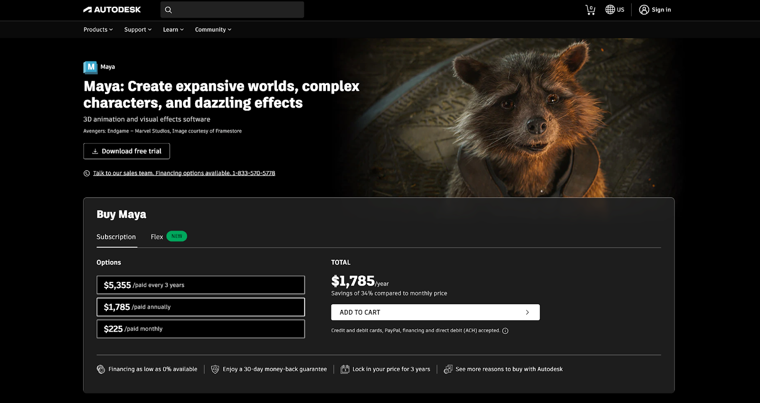Select the $225 paid monthly option
The image size is (760, 403).
click(200, 329)
